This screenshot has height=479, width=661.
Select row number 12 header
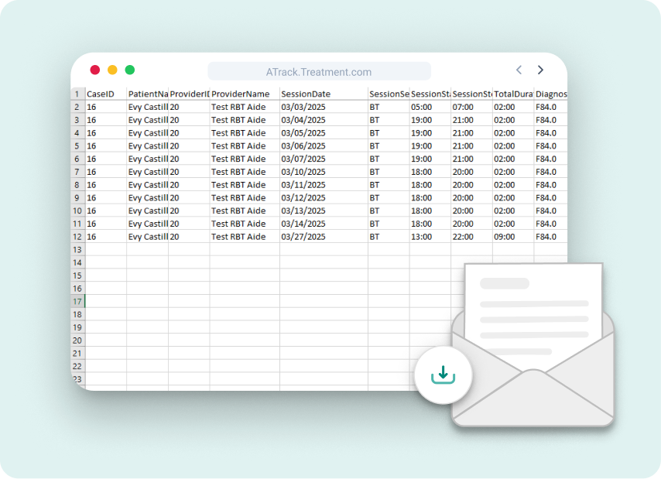point(77,237)
